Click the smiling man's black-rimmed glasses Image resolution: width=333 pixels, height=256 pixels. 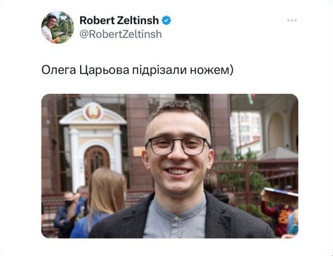[178, 146]
